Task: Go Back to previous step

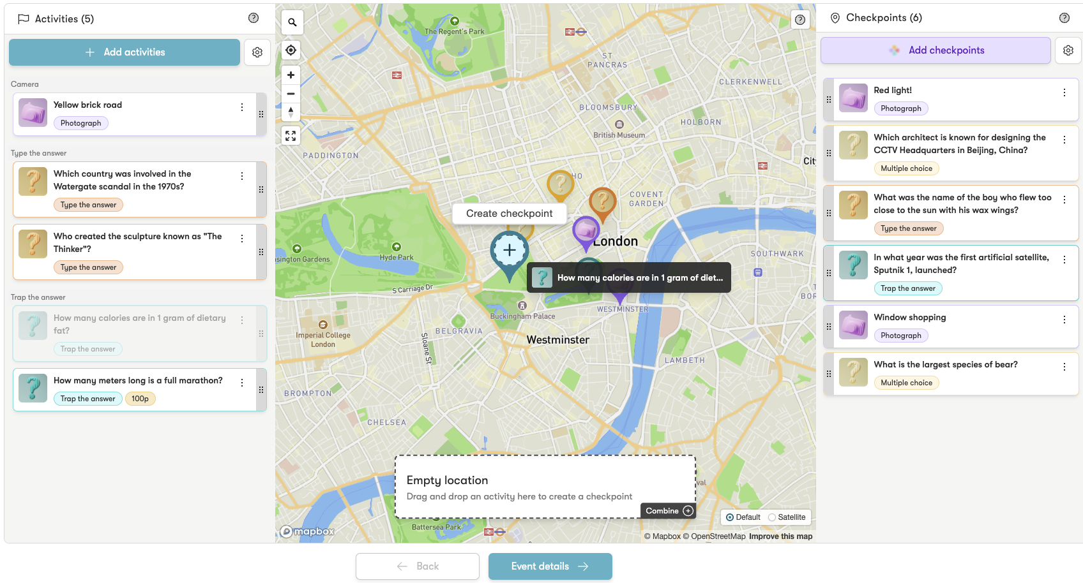Action: 418,566
